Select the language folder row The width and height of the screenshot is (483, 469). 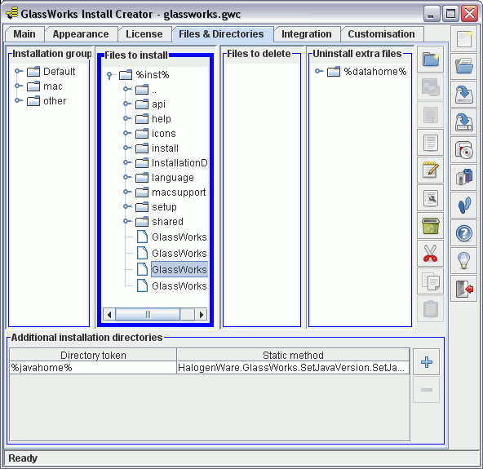point(165,177)
